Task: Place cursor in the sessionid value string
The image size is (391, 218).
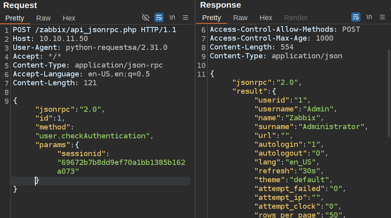Action: click(x=121, y=162)
